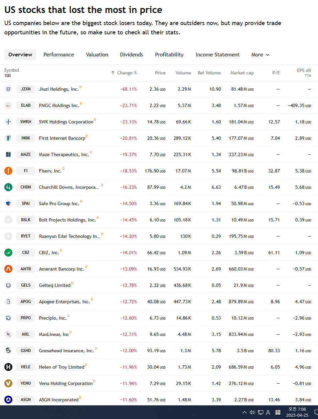Click the SWK Holdings SWKH logo icon

pos(8,122)
